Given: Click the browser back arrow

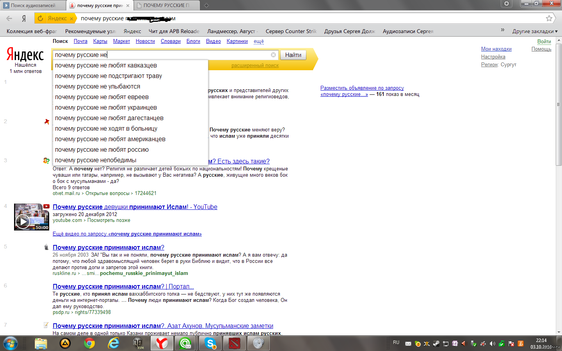Looking at the screenshot, I should coord(9,18).
